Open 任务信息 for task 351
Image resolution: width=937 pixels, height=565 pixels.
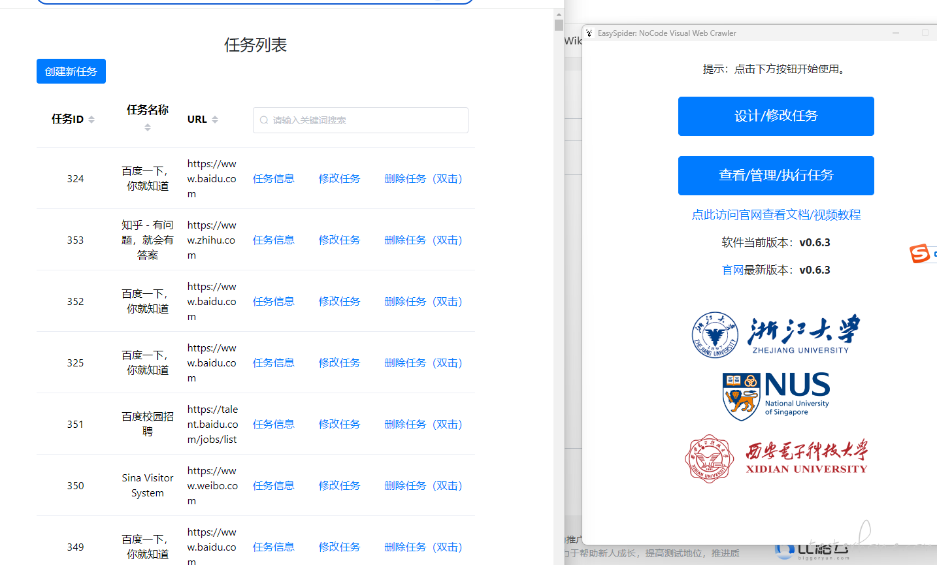pos(274,424)
